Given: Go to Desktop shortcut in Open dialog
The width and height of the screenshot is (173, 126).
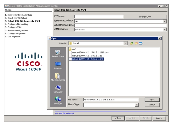Looking at the screenshot, I should click(58, 66).
